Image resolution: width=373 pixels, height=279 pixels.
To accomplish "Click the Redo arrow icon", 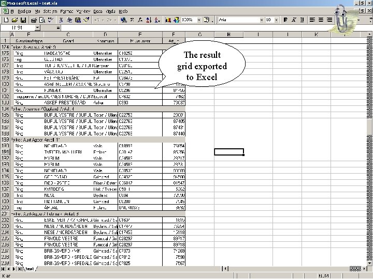I will [109, 20].
